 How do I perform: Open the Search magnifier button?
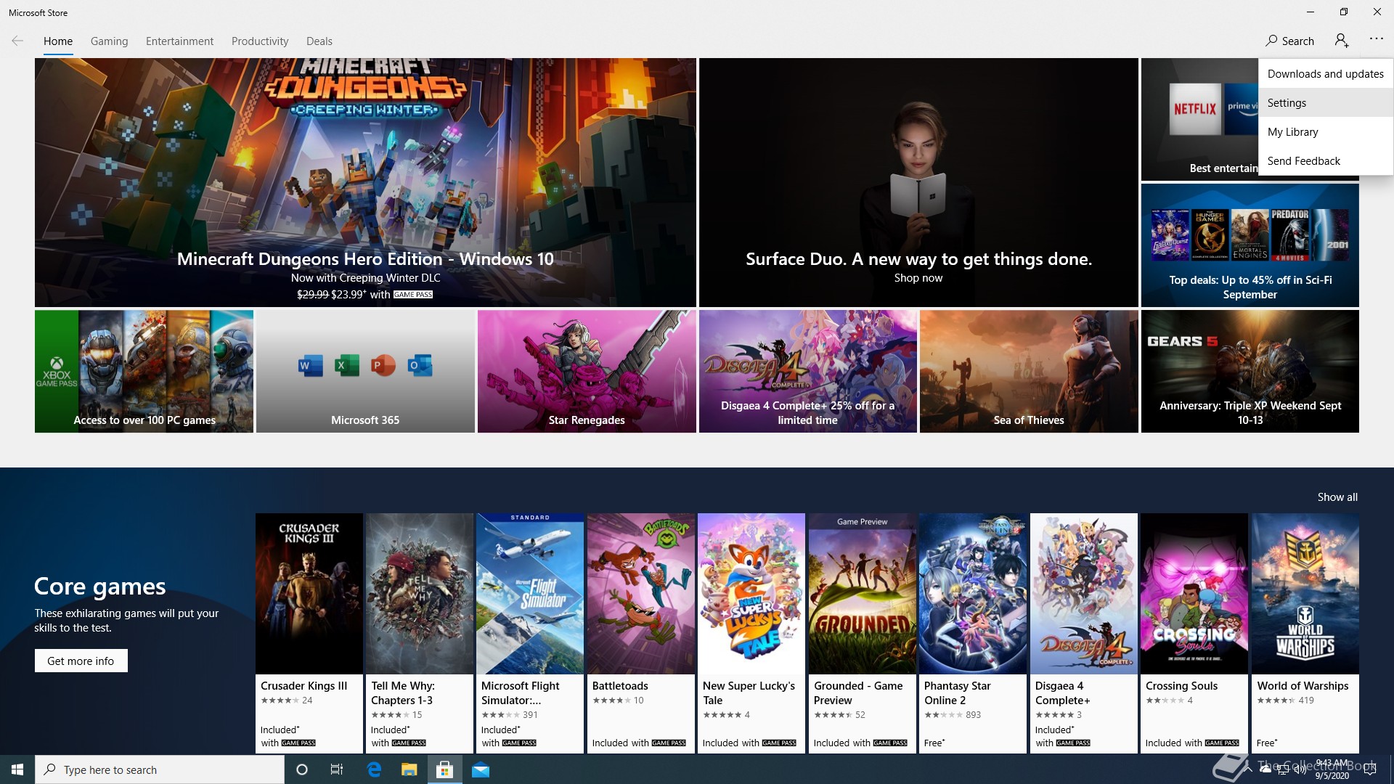[x=1289, y=41]
